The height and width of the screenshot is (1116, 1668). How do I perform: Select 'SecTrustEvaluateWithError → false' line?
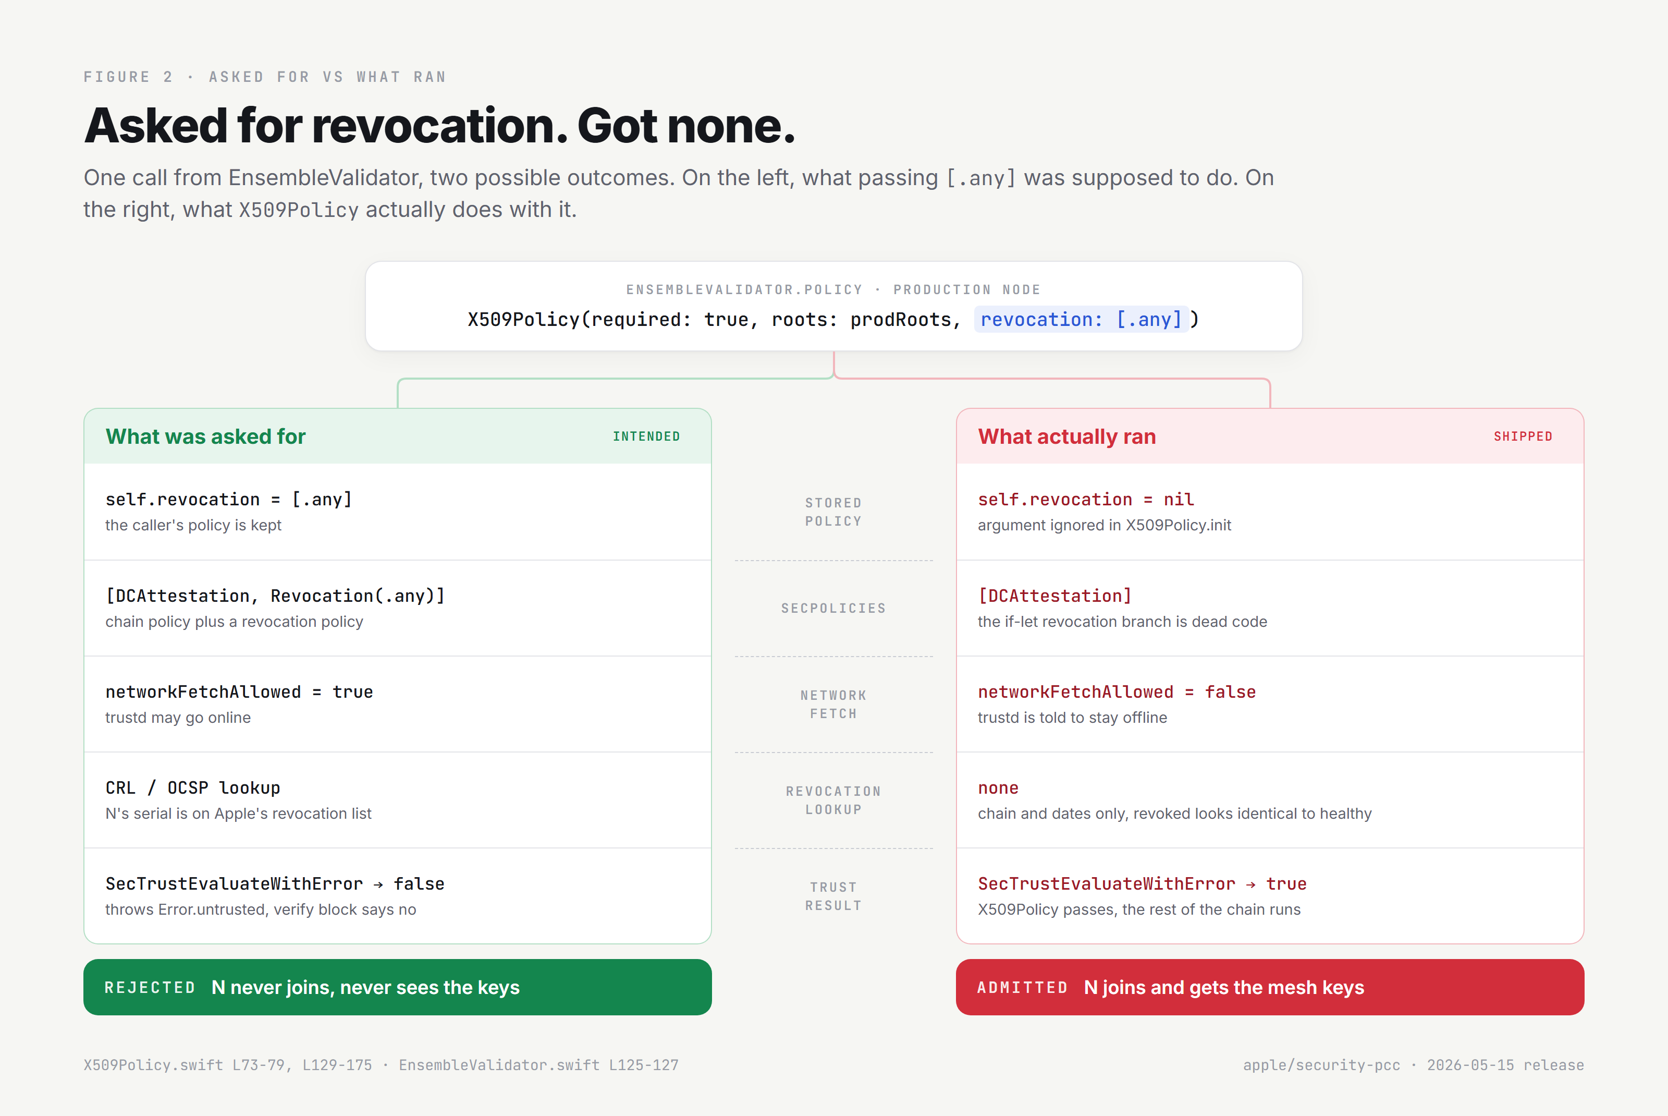(x=275, y=884)
